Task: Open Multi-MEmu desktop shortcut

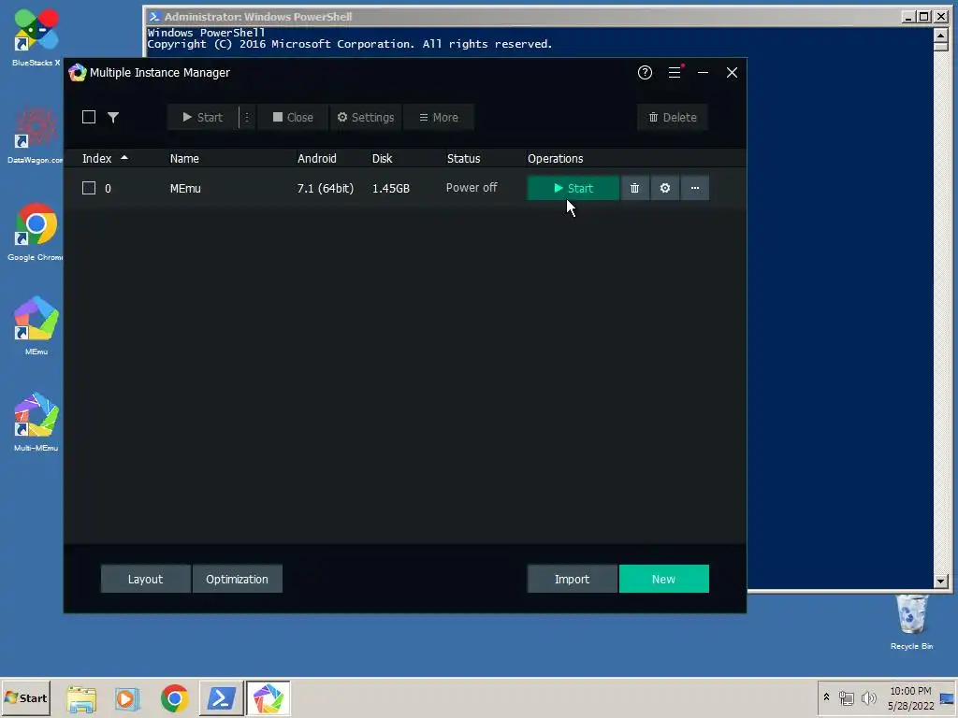Action: coord(36,423)
